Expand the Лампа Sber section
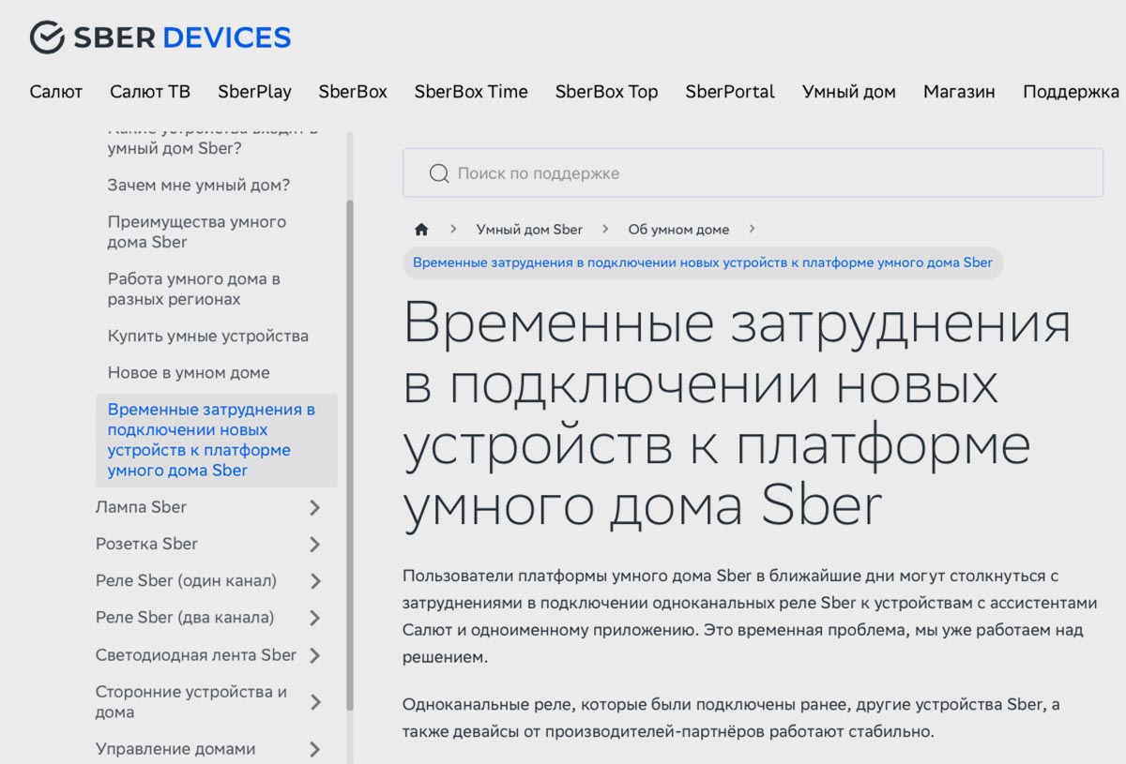 click(314, 508)
